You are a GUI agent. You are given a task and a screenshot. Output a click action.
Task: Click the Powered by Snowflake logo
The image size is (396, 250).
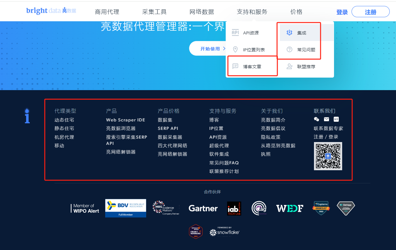[x=224, y=231]
